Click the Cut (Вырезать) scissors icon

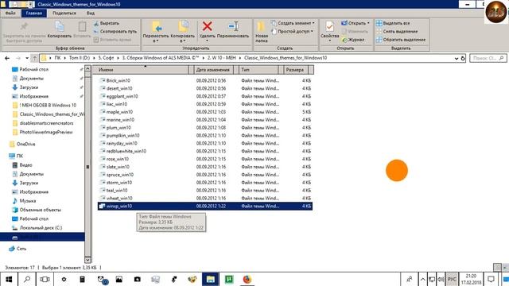tap(96, 23)
